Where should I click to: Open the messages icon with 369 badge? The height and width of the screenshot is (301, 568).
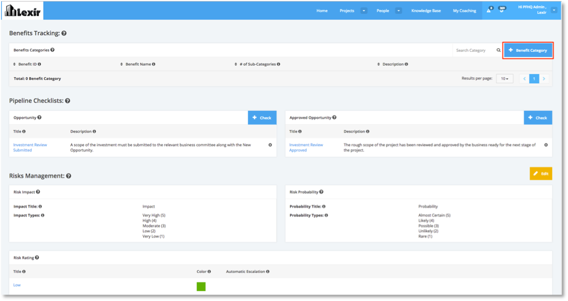pyautogui.click(x=501, y=11)
